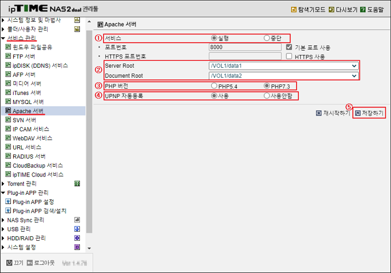Select UPNP 사용안함 radio button
Viewport: 391px width, 273px height.
tap(267, 95)
